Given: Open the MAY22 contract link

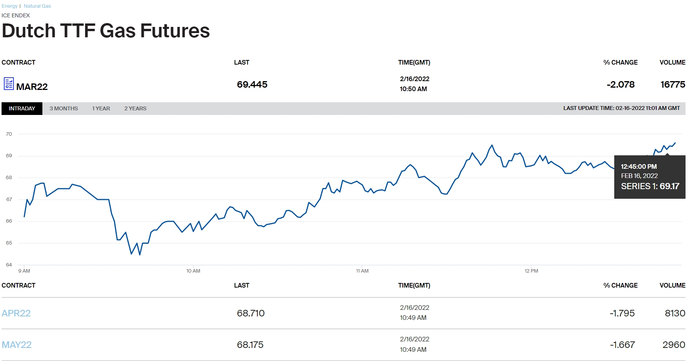Looking at the screenshot, I should pyautogui.click(x=17, y=345).
